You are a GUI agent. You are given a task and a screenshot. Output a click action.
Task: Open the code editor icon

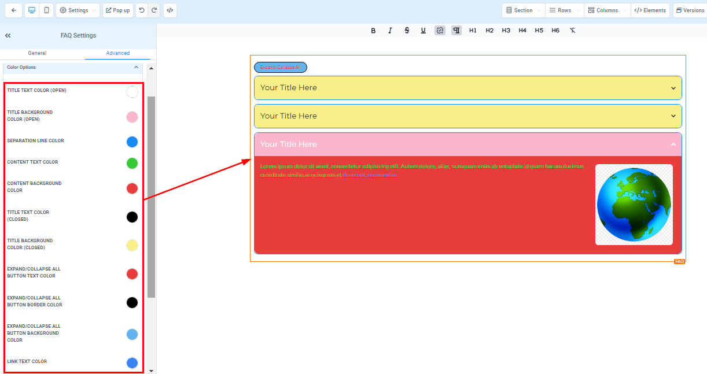coord(170,10)
